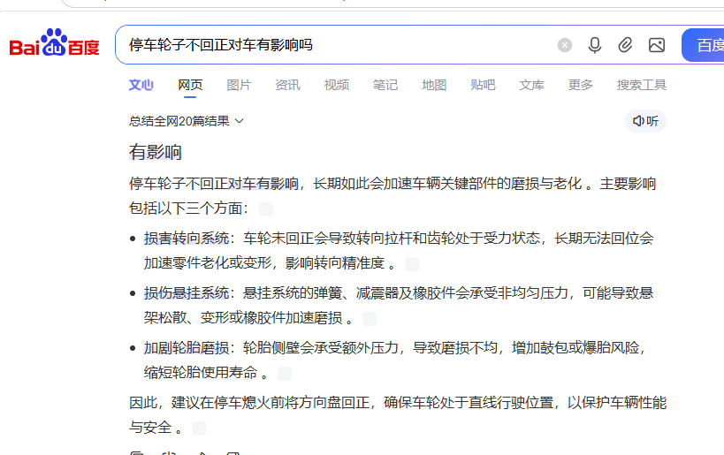Start voice search with microphone icon
Viewport: 724px width, 455px height.
595,45
